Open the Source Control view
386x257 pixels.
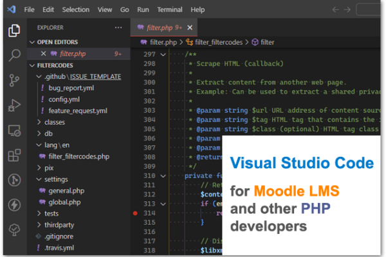14,80
